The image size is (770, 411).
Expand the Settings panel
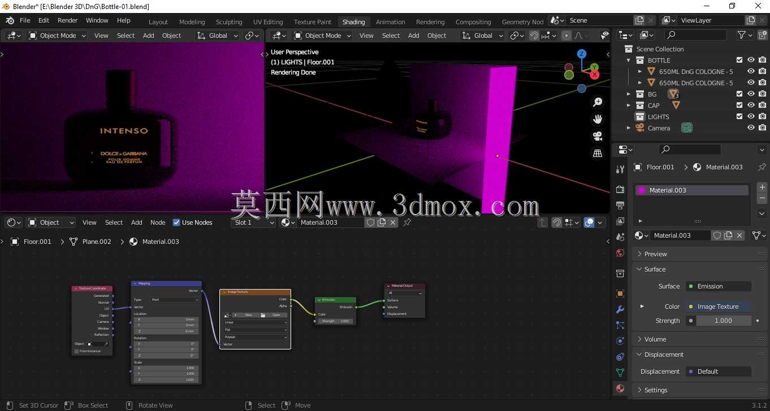[x=699, y=390]
